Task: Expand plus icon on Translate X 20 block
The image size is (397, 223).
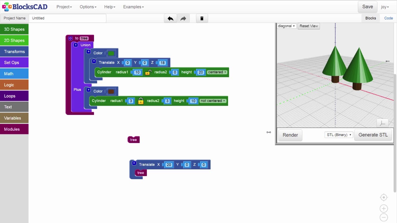Action: click(134, 163)
